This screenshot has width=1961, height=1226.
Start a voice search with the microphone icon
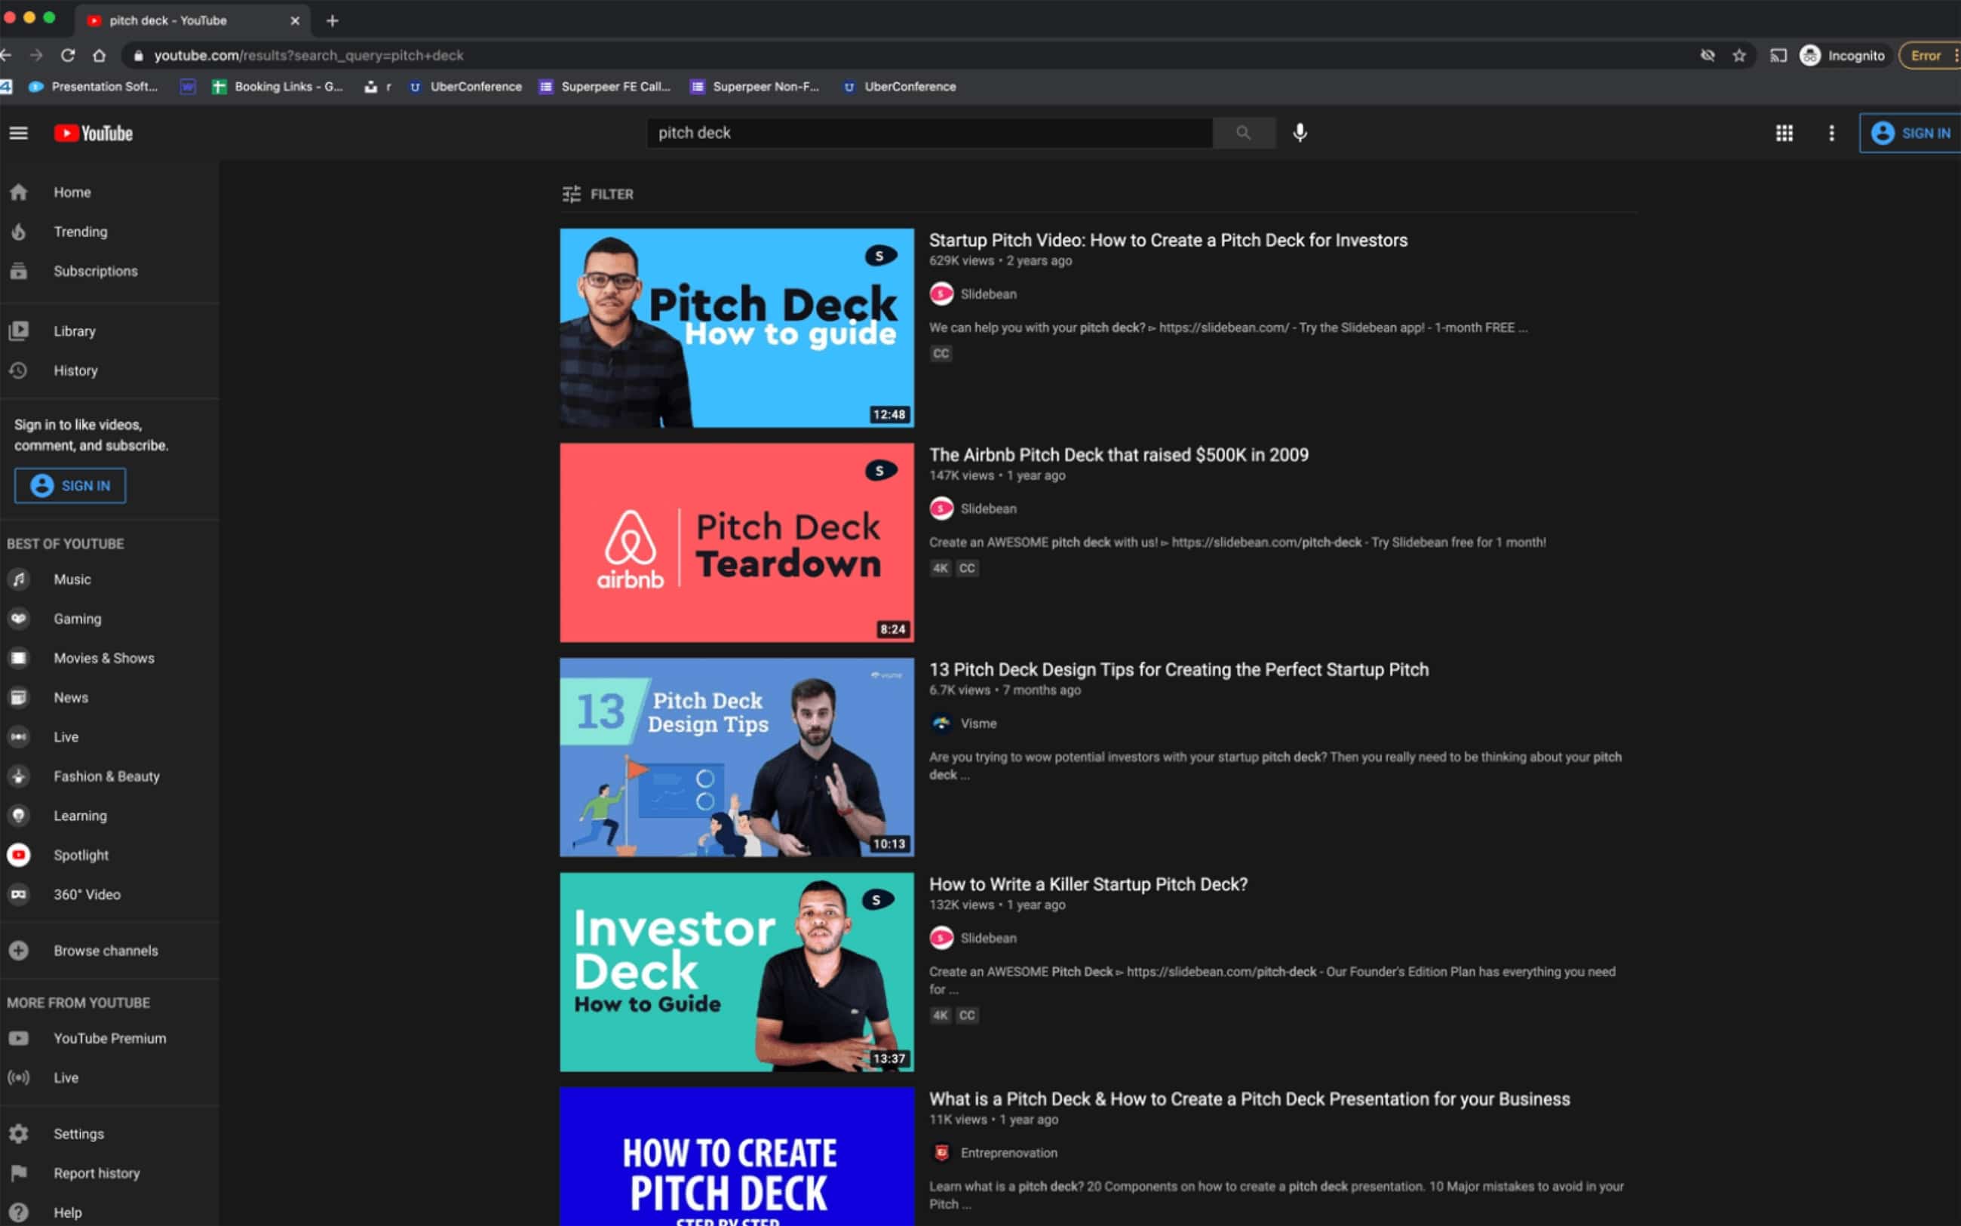(1300, 132)
